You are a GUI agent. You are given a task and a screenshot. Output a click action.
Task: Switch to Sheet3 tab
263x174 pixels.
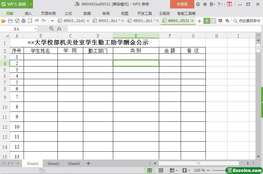click(x=74, y=164)
